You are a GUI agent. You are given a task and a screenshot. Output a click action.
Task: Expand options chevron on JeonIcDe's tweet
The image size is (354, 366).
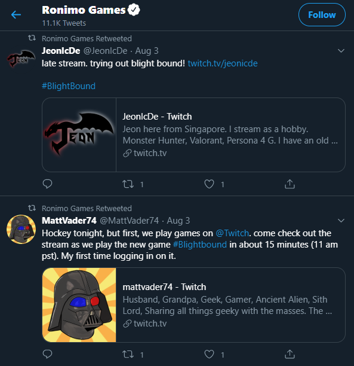point(341,51)
